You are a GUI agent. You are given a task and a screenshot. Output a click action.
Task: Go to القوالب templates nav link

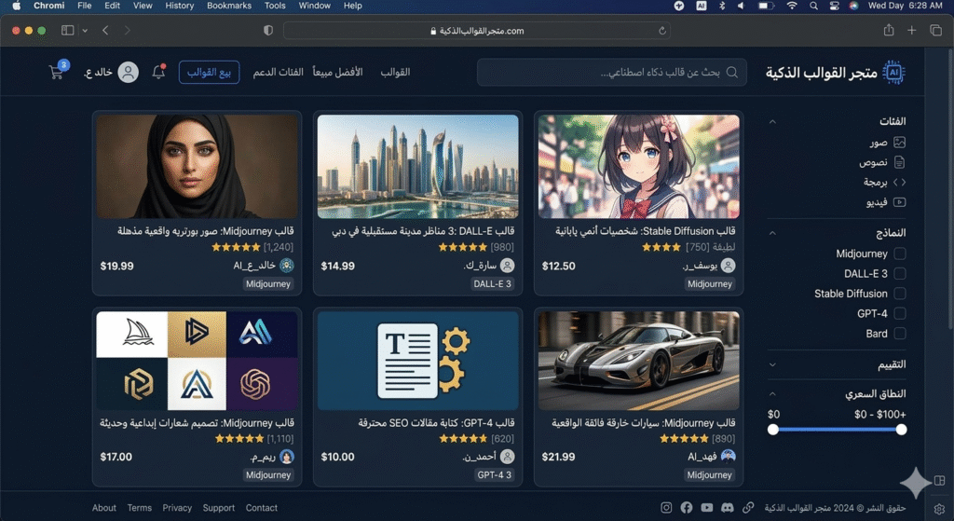(395, 73)
